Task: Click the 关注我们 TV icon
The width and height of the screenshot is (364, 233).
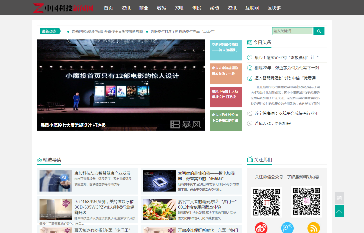Action: [250, 159]
